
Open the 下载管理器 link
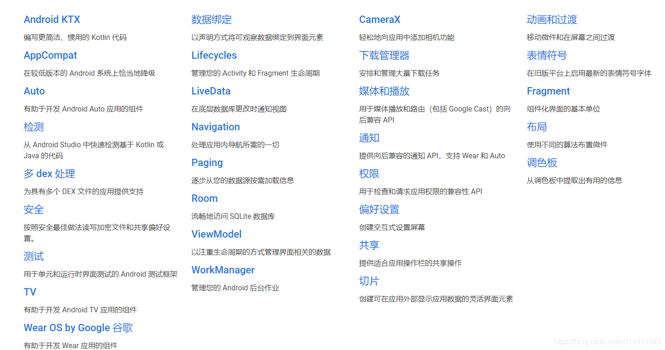tap(385, 56)
